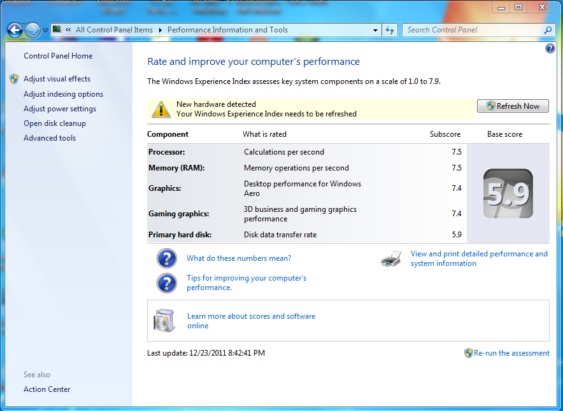563x411 pixels.
Task: Open help with the blue question mark icon
Action: 550,48
